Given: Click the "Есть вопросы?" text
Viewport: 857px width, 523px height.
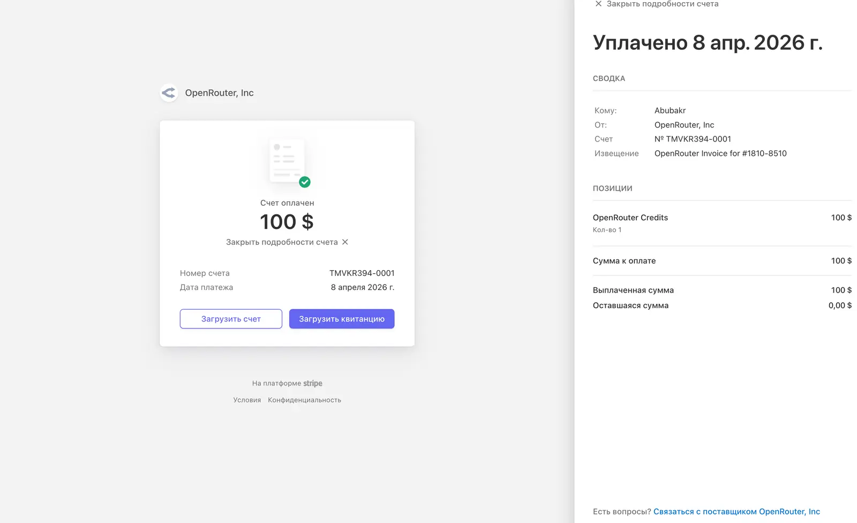Looking at the screenshot, I should click(622, 511).
